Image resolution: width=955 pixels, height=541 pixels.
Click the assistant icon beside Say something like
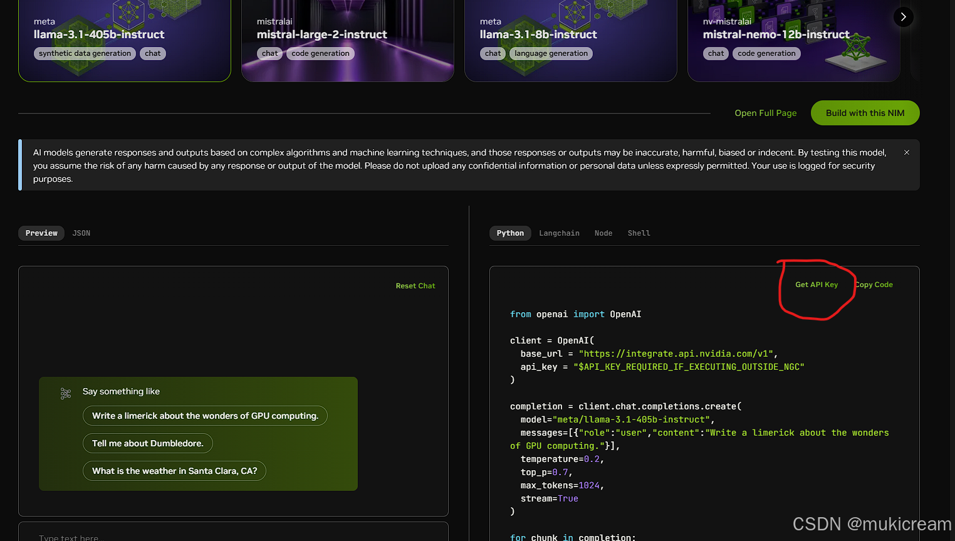tap(66, 393)
